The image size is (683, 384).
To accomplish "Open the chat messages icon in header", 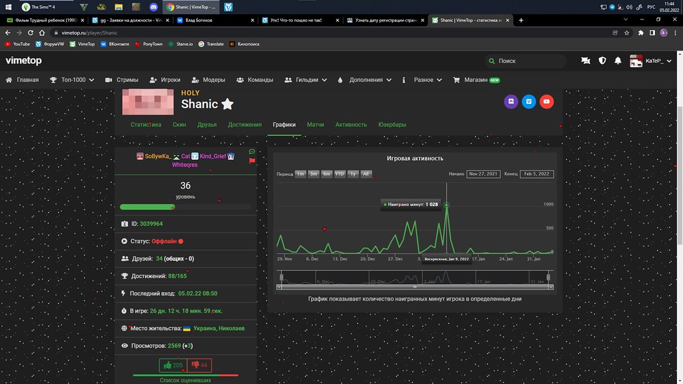I will tap(586, 61).
